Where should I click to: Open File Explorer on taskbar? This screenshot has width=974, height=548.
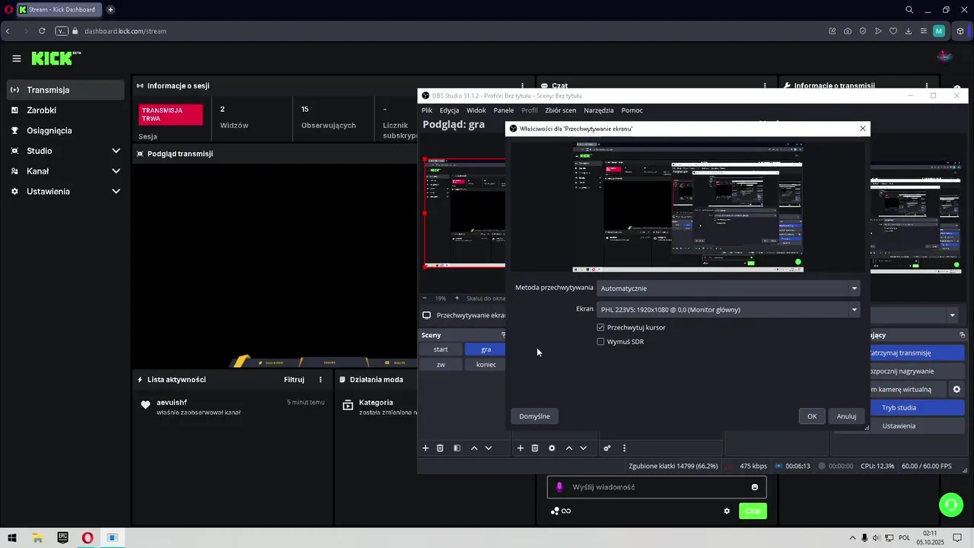point(37,538)
